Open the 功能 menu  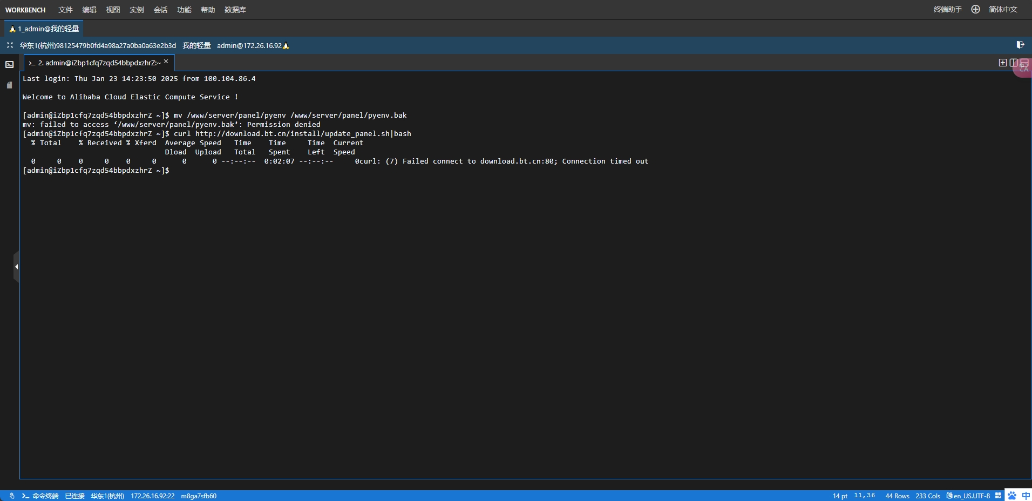point(184,10)
